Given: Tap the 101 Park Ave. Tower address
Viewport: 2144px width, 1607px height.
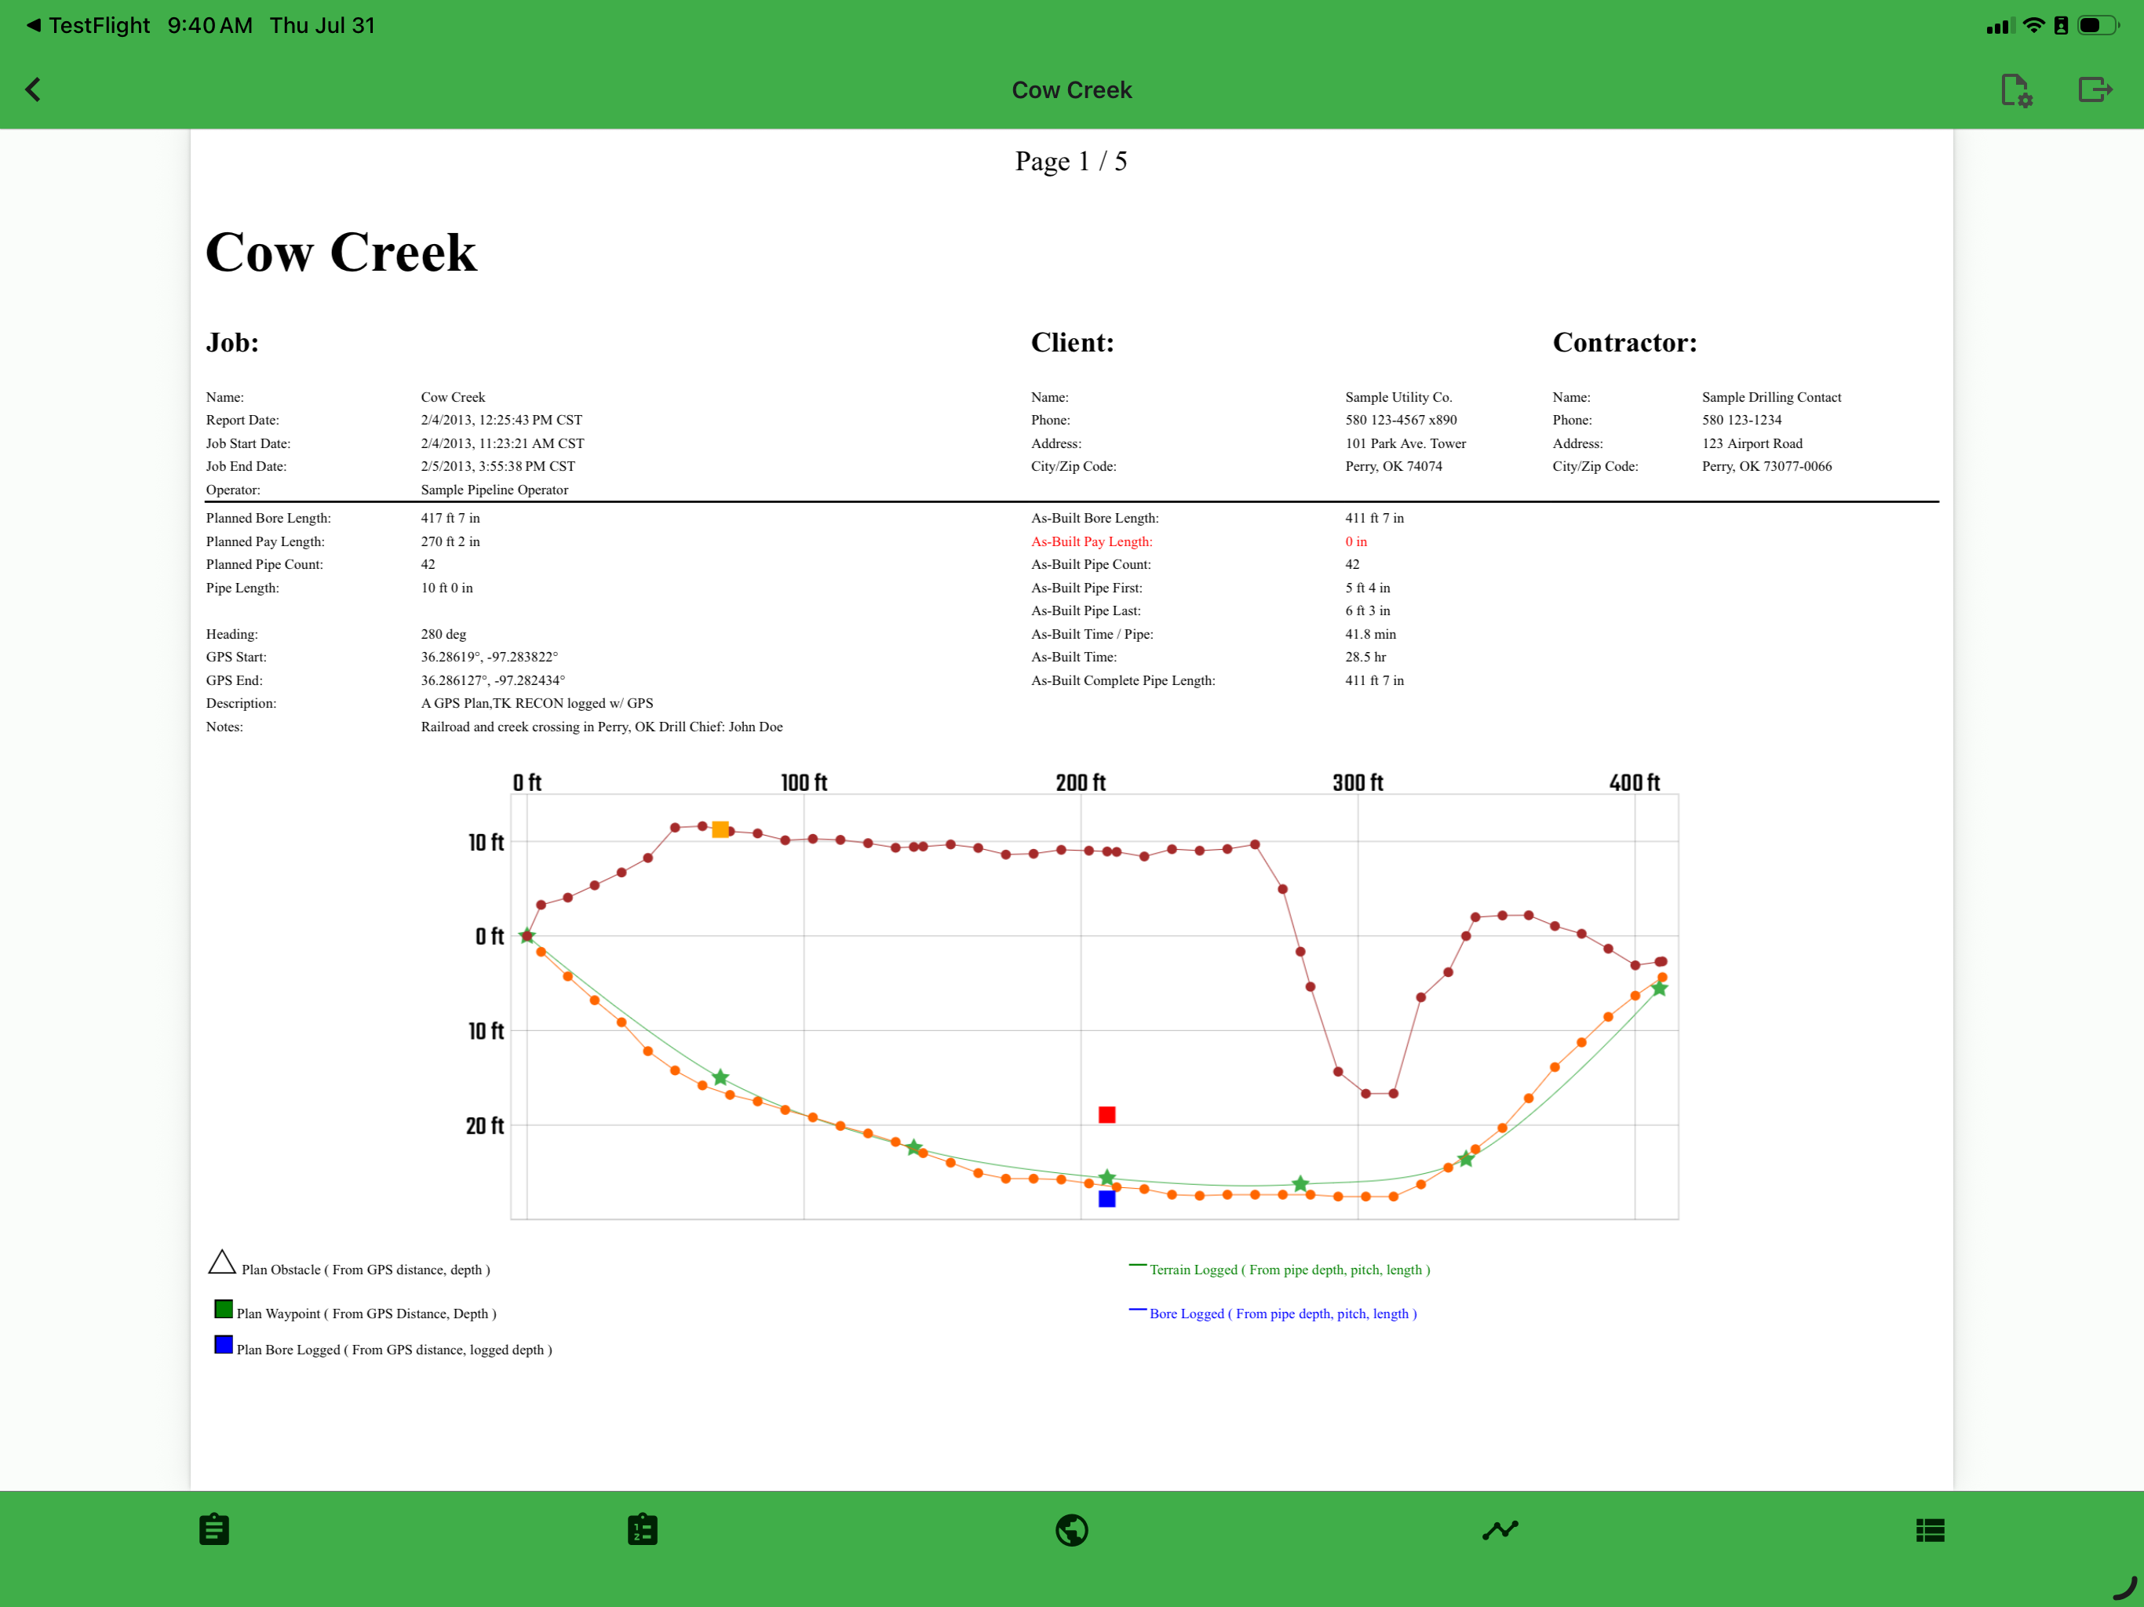Looking at the screenshot, I should pyautogui.click(x=1406, y=444).
